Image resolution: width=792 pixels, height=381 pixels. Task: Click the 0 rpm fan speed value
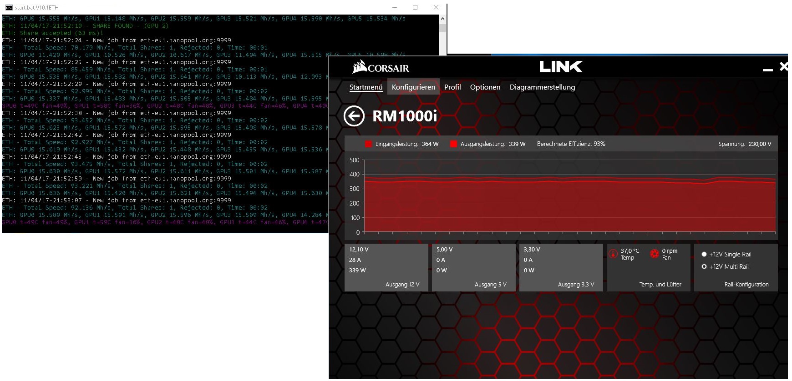(670, 251)
